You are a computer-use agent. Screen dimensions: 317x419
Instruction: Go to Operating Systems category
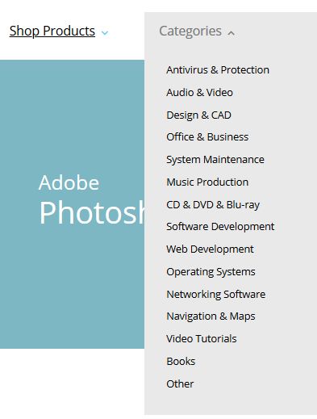211,272
